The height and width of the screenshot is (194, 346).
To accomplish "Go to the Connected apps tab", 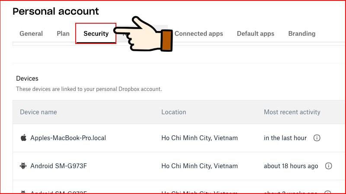I will click(199, 34).
